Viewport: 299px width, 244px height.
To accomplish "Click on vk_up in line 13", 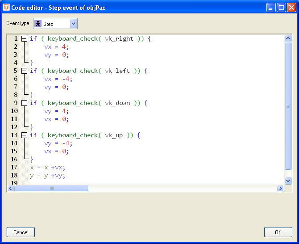I will (x=114, y=135).
